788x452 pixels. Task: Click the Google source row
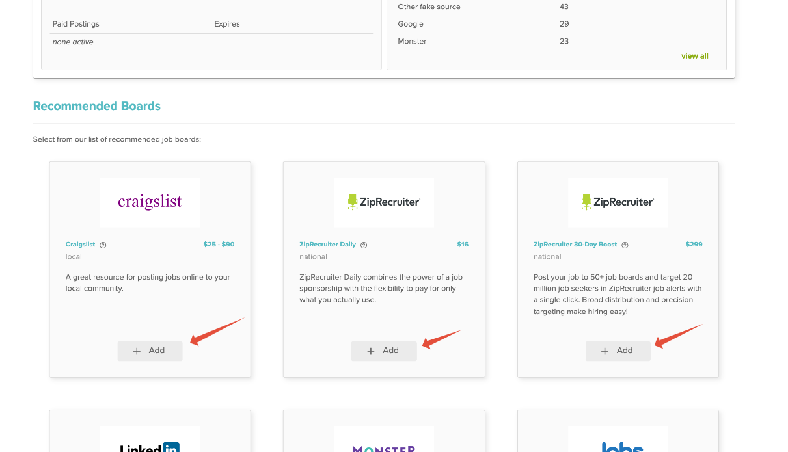coord(411,24)
